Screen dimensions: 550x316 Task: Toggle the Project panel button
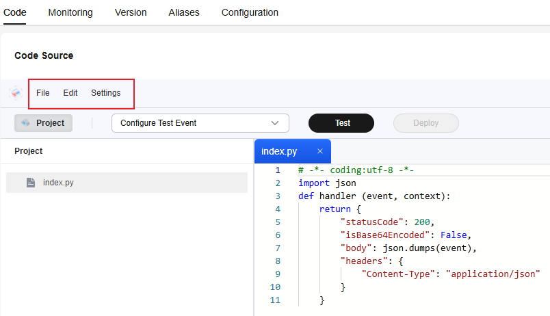[44, 123]
